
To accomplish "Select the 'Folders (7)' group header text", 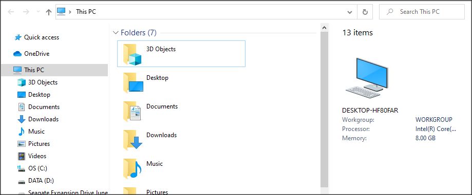I will (139, 32).
